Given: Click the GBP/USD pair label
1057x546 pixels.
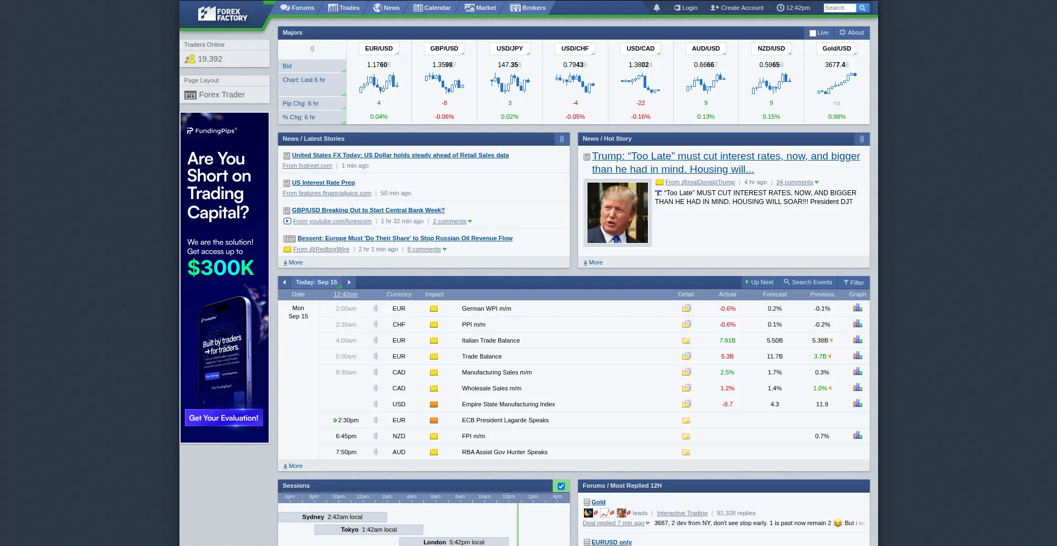Looking at the screenshot, I should (x=444, y=48).
